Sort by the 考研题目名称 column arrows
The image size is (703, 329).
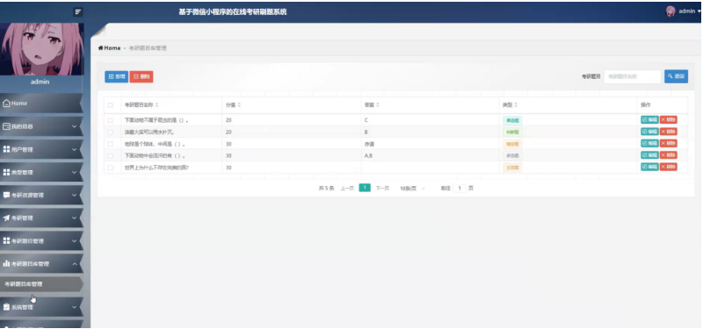(157, 105)
